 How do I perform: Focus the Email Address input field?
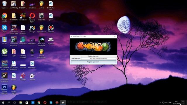[98, 58]
